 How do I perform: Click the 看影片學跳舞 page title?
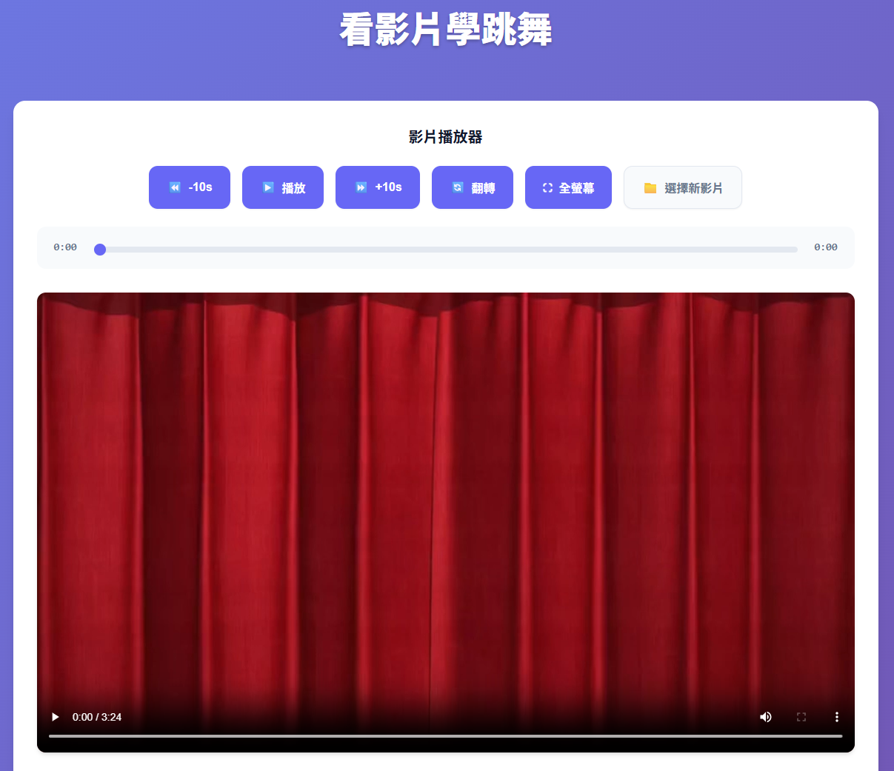coord(446,30)
